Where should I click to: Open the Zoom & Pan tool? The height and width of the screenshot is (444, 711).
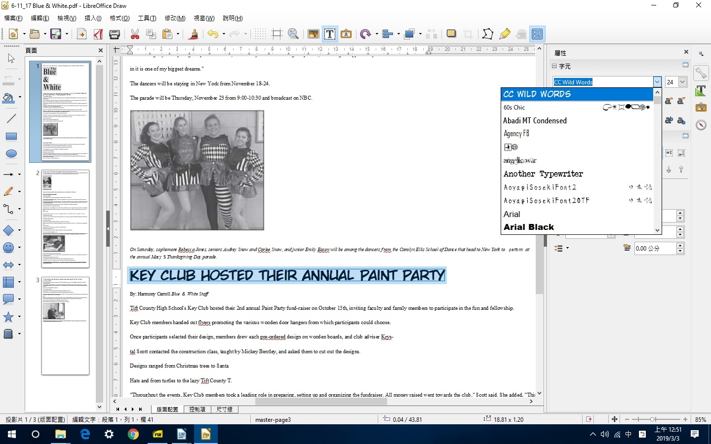(293, 34)
